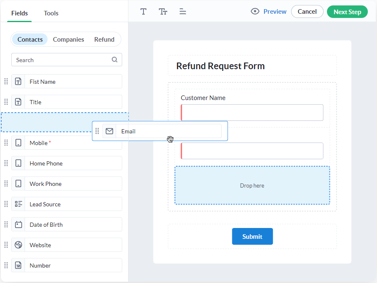Click the Home Phone field icon
Viewport: 377px width, 283px height.
point(18,163)
